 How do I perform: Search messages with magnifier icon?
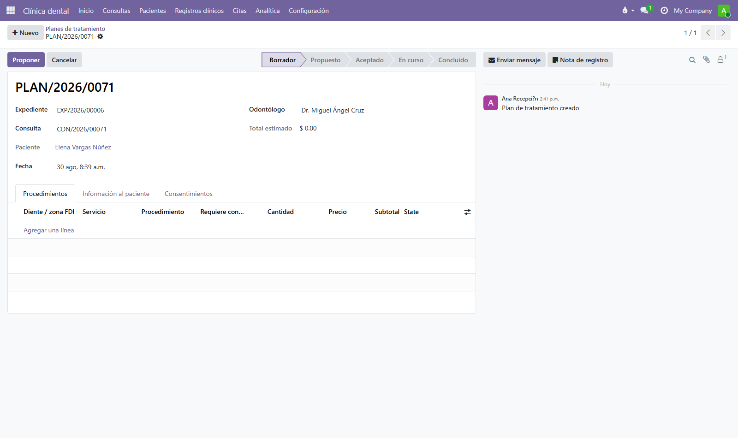(x=692, y=60)
